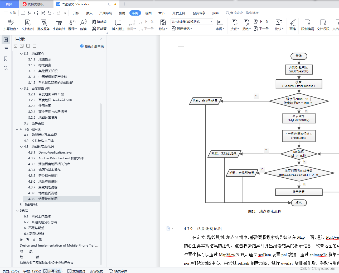Click the 字数: 12952 status entry
339x273 pixels.
click(x=32, y=271)
